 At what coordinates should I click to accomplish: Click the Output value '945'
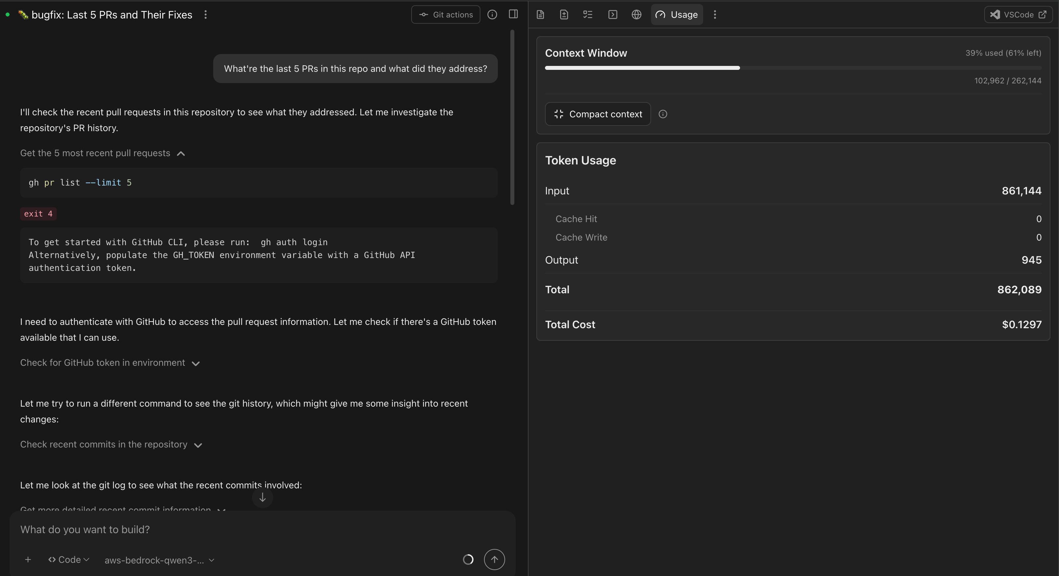tap(1031, 260)
